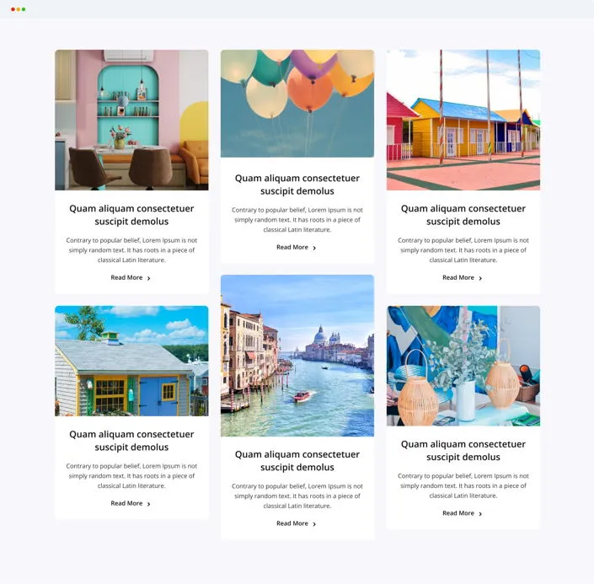Click the red window dot at top left
The image size is (594, 584).
coord(13,9)
